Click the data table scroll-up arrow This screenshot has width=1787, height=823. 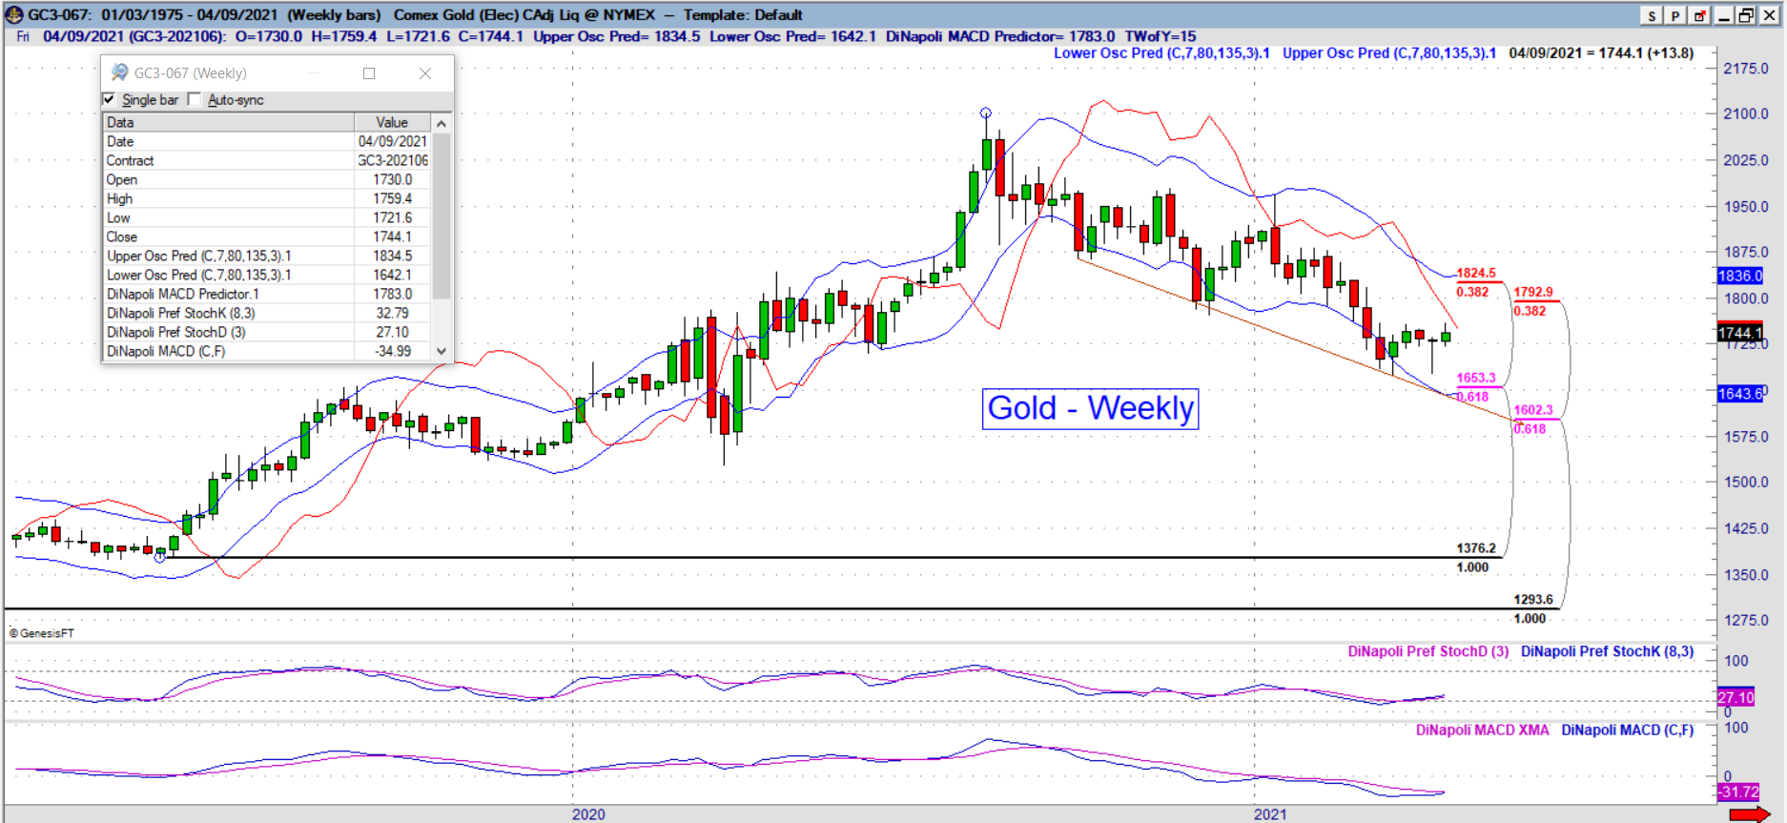click(x=441, y=123)
